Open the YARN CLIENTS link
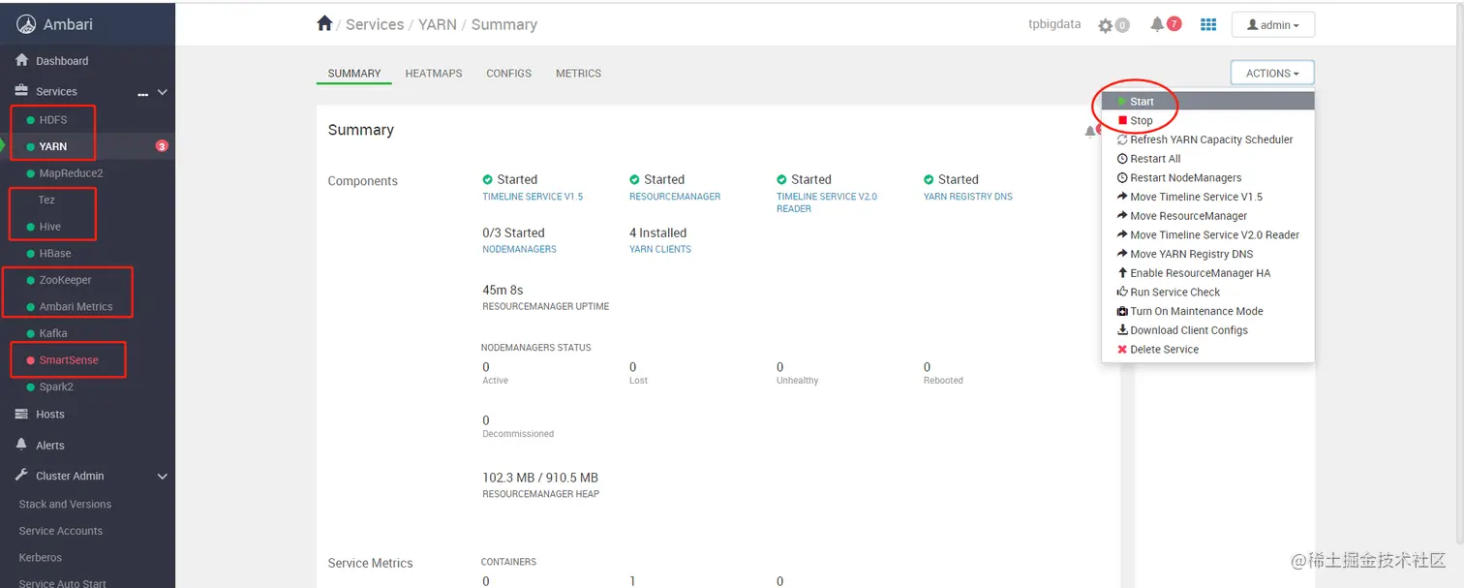 (660, 249)
